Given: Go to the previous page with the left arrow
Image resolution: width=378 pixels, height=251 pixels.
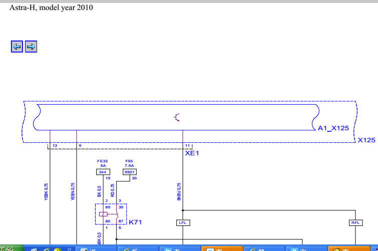Looking at the screenshot, I should (17, 47).
